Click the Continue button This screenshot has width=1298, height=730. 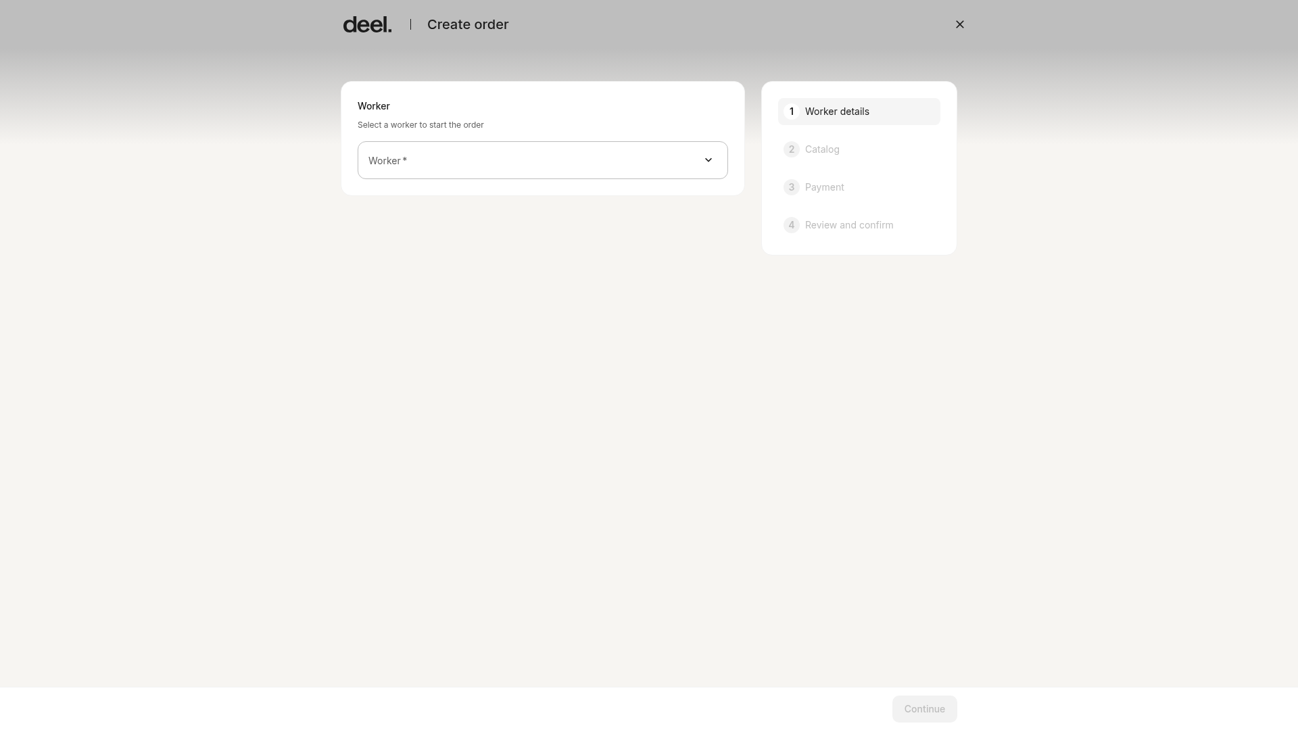(924, 709)
